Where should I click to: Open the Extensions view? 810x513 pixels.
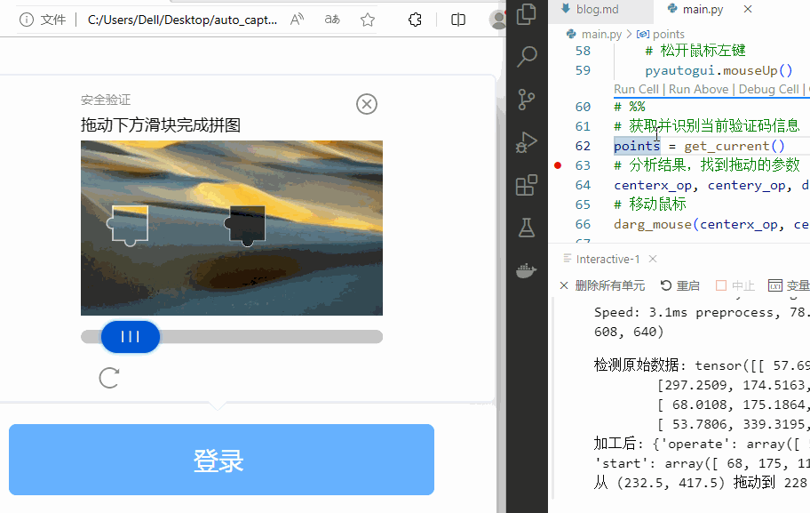[527, 185]
